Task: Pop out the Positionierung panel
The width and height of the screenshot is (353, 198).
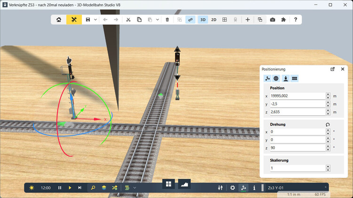Action: coord(332,69)
